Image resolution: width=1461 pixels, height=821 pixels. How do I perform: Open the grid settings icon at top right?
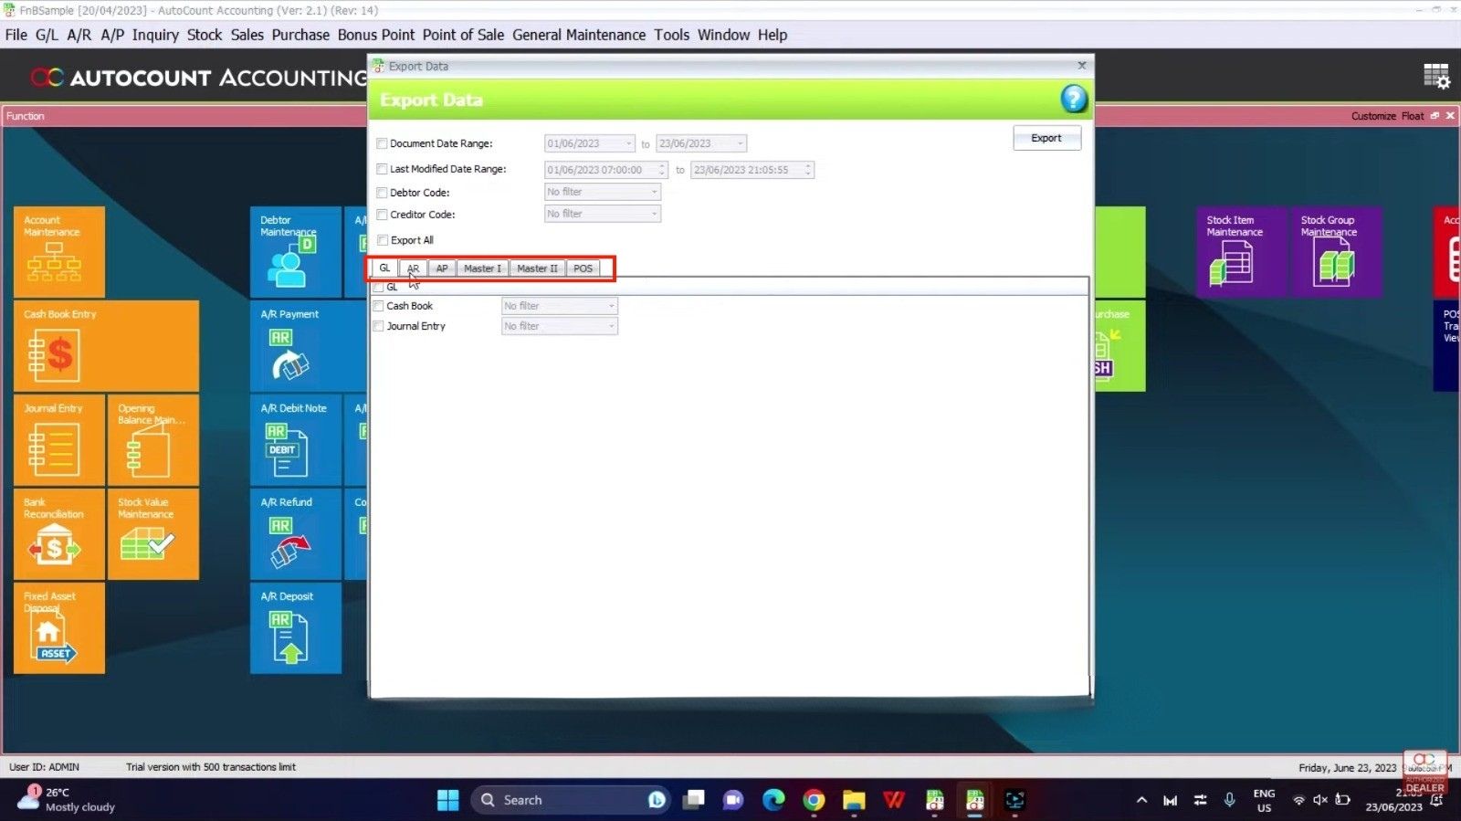click(x=1436, y=76)
